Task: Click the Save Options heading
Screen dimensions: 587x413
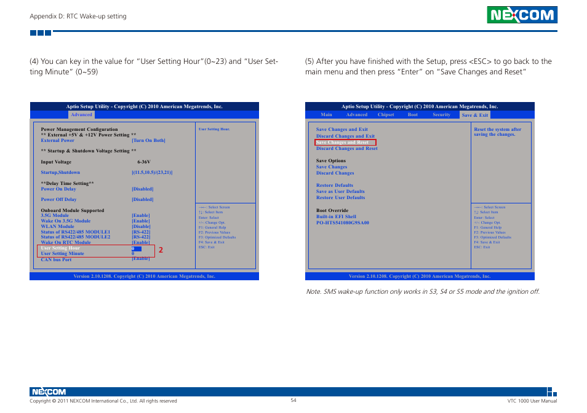Action: 330,161
